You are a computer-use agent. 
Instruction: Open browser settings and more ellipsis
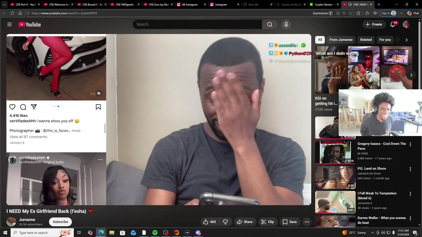point(401,13)
